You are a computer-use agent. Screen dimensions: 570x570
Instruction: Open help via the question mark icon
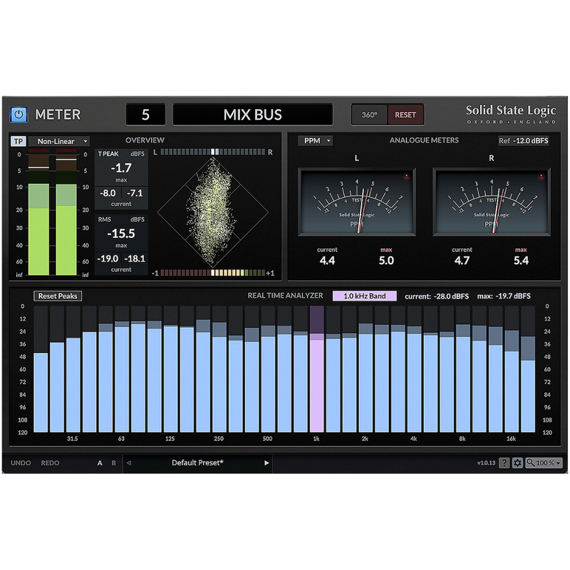tap(504, 463)
